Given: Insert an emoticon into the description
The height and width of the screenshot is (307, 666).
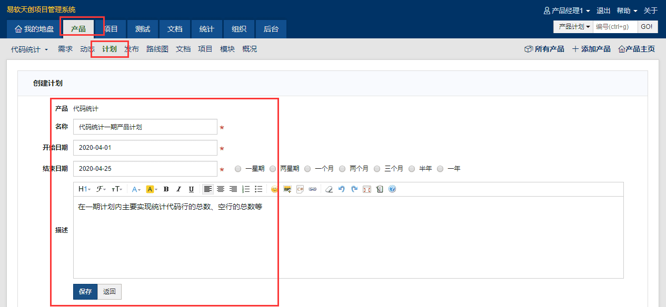Looking at the screenshot, I should point(274,189).
